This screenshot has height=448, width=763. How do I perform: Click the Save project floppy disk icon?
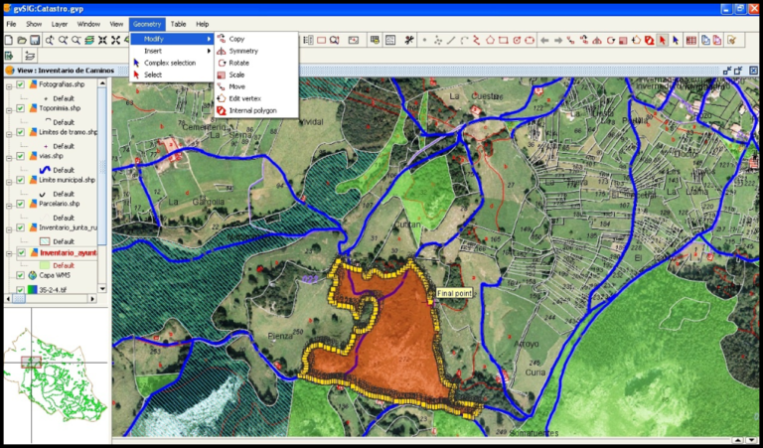(x=35, y=40)
